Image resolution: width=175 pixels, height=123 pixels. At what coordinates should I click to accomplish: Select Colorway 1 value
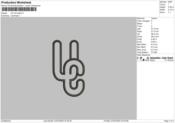click(15, 16)
